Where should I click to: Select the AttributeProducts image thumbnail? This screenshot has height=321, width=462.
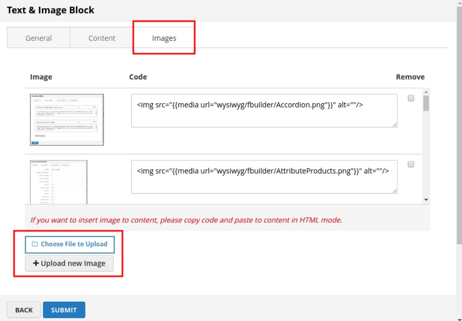pos(59,182)
